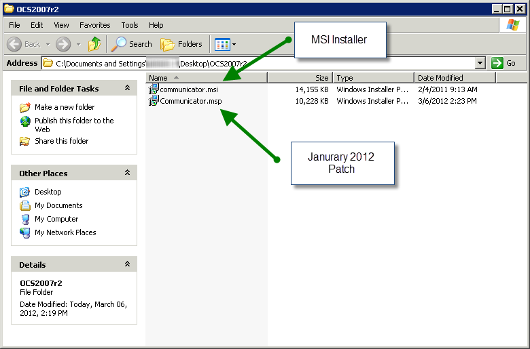The height and width of the screenshot is (349, 530).
Task: Toggle the Folders pane button
Action: coord(181,44)
